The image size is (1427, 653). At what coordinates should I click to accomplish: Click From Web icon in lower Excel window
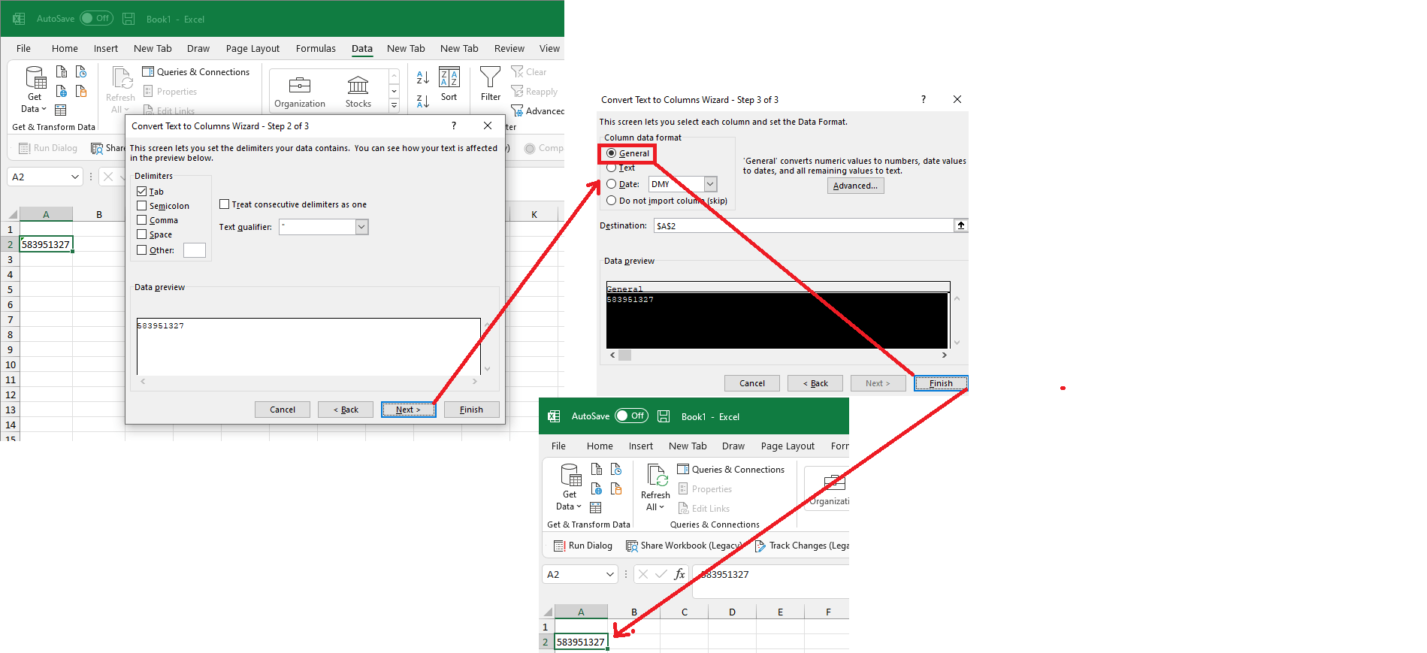[x=597, y=488]
